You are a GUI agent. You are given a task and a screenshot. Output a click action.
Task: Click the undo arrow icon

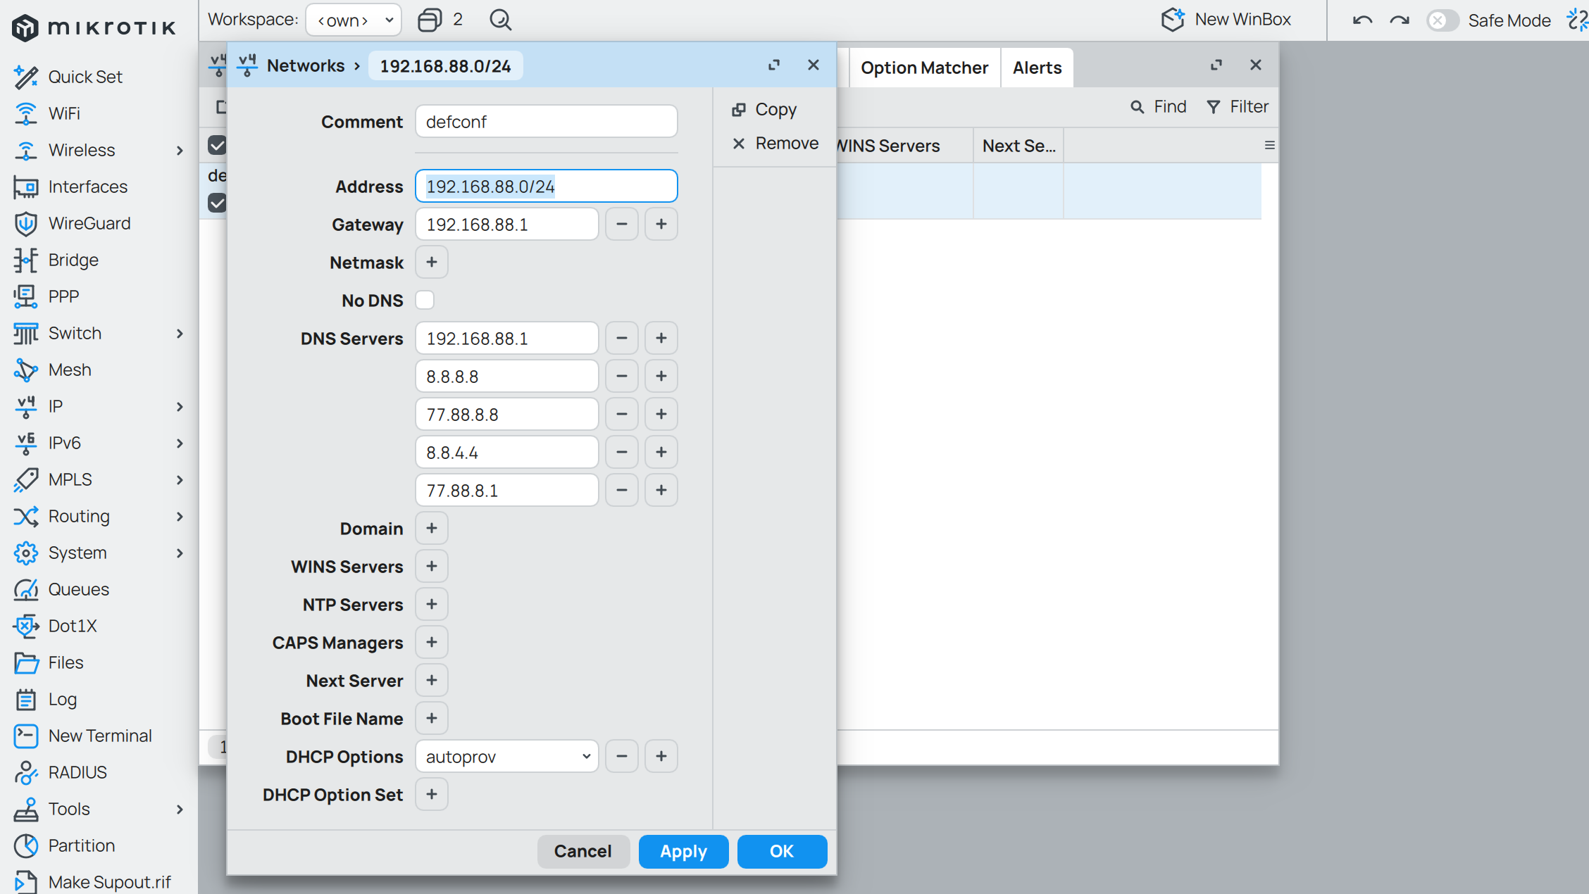[1362, 20]
